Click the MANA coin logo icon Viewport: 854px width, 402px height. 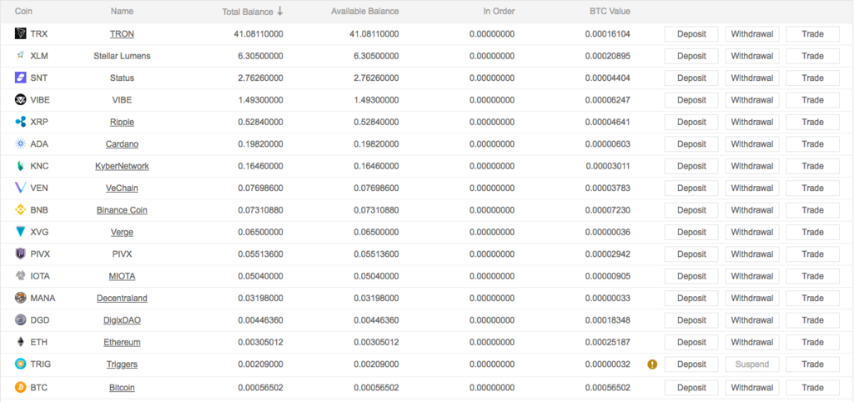(21, 298)
